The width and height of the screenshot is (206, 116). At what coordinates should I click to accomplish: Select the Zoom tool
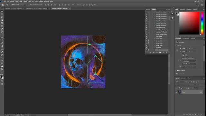click(x=2, y=69)
